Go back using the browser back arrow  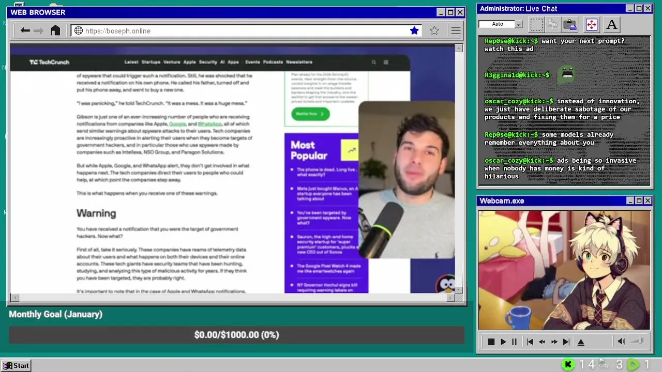pyautogui.click(x=25, y=31)
